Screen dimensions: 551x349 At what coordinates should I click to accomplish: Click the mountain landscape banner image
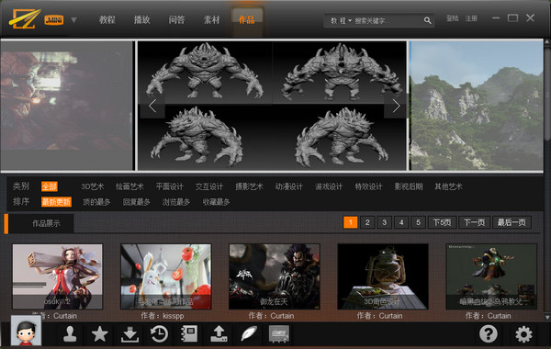pyautogui.click(x=476, y=106)
